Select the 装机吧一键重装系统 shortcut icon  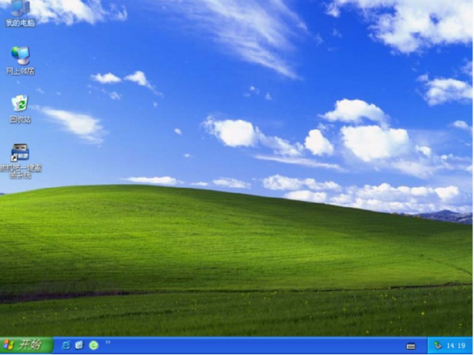tap(20, 160)
